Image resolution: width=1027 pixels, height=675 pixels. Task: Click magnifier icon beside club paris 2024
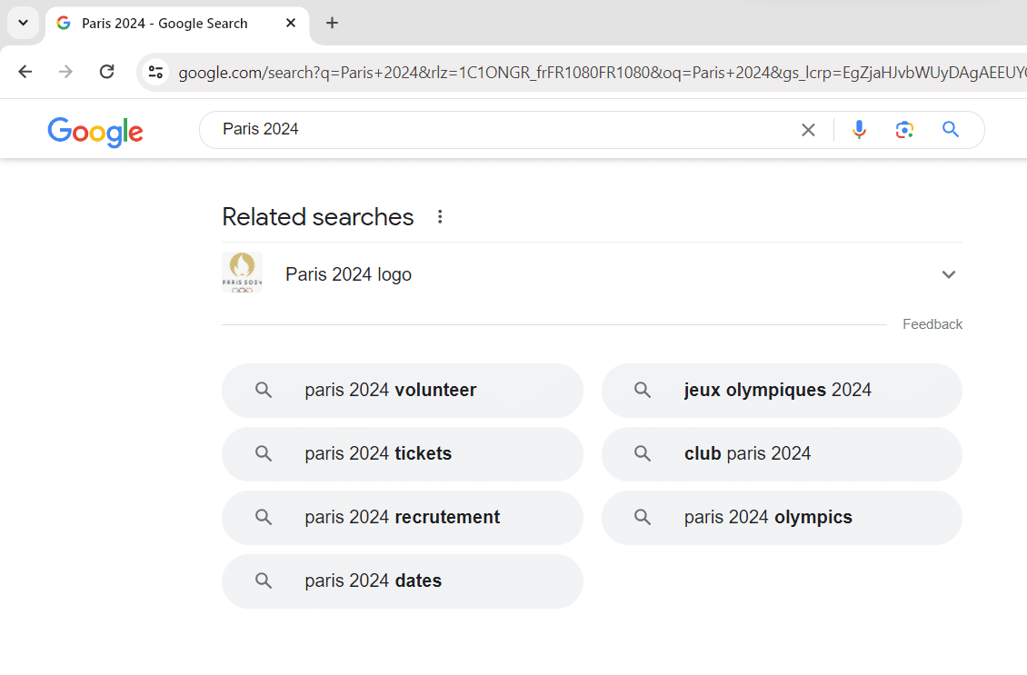(x=643, y=453)
